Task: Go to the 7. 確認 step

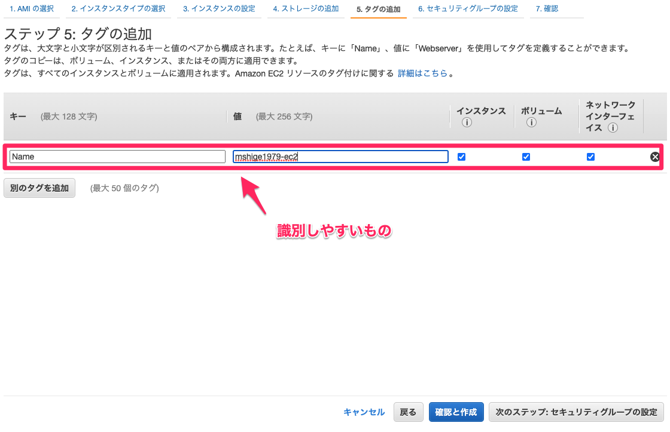Action: [x=547, y=8]
